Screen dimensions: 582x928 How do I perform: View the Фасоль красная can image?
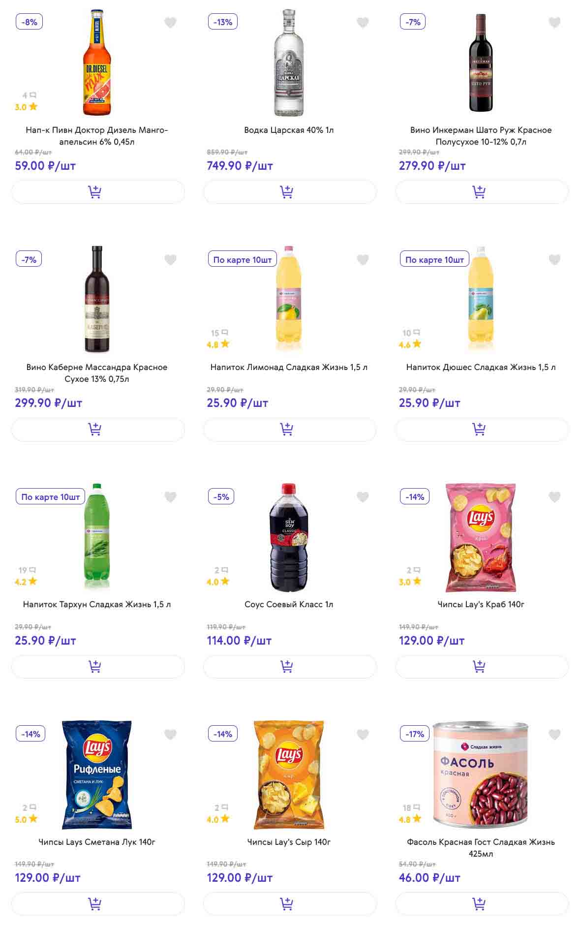(x=481, y=775)
